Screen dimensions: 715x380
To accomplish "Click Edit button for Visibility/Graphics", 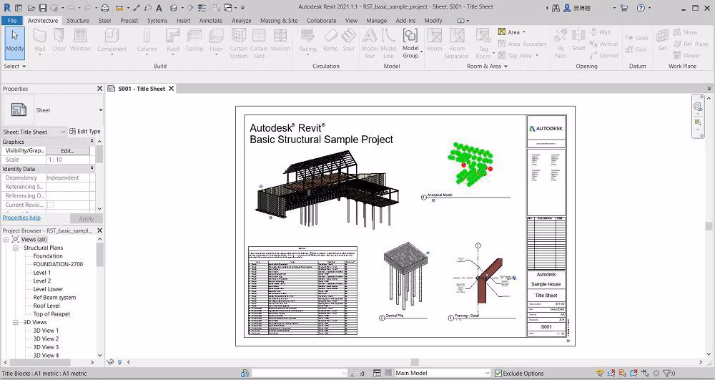I will 67,150.
